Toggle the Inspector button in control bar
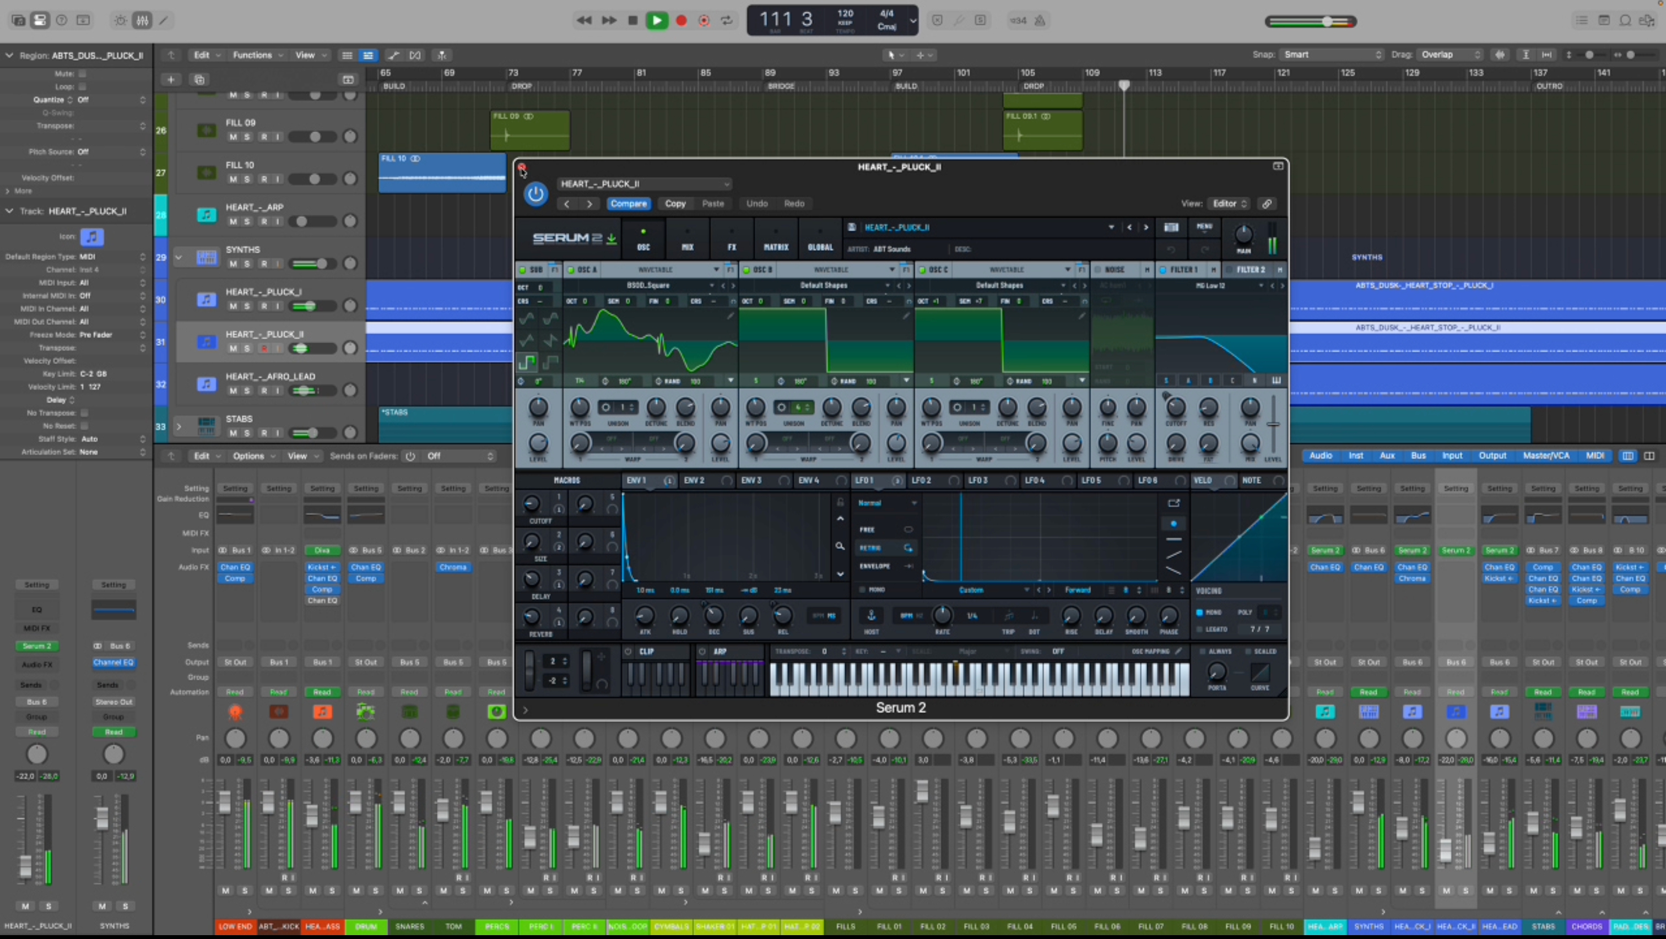 click(x=40, y=21)
